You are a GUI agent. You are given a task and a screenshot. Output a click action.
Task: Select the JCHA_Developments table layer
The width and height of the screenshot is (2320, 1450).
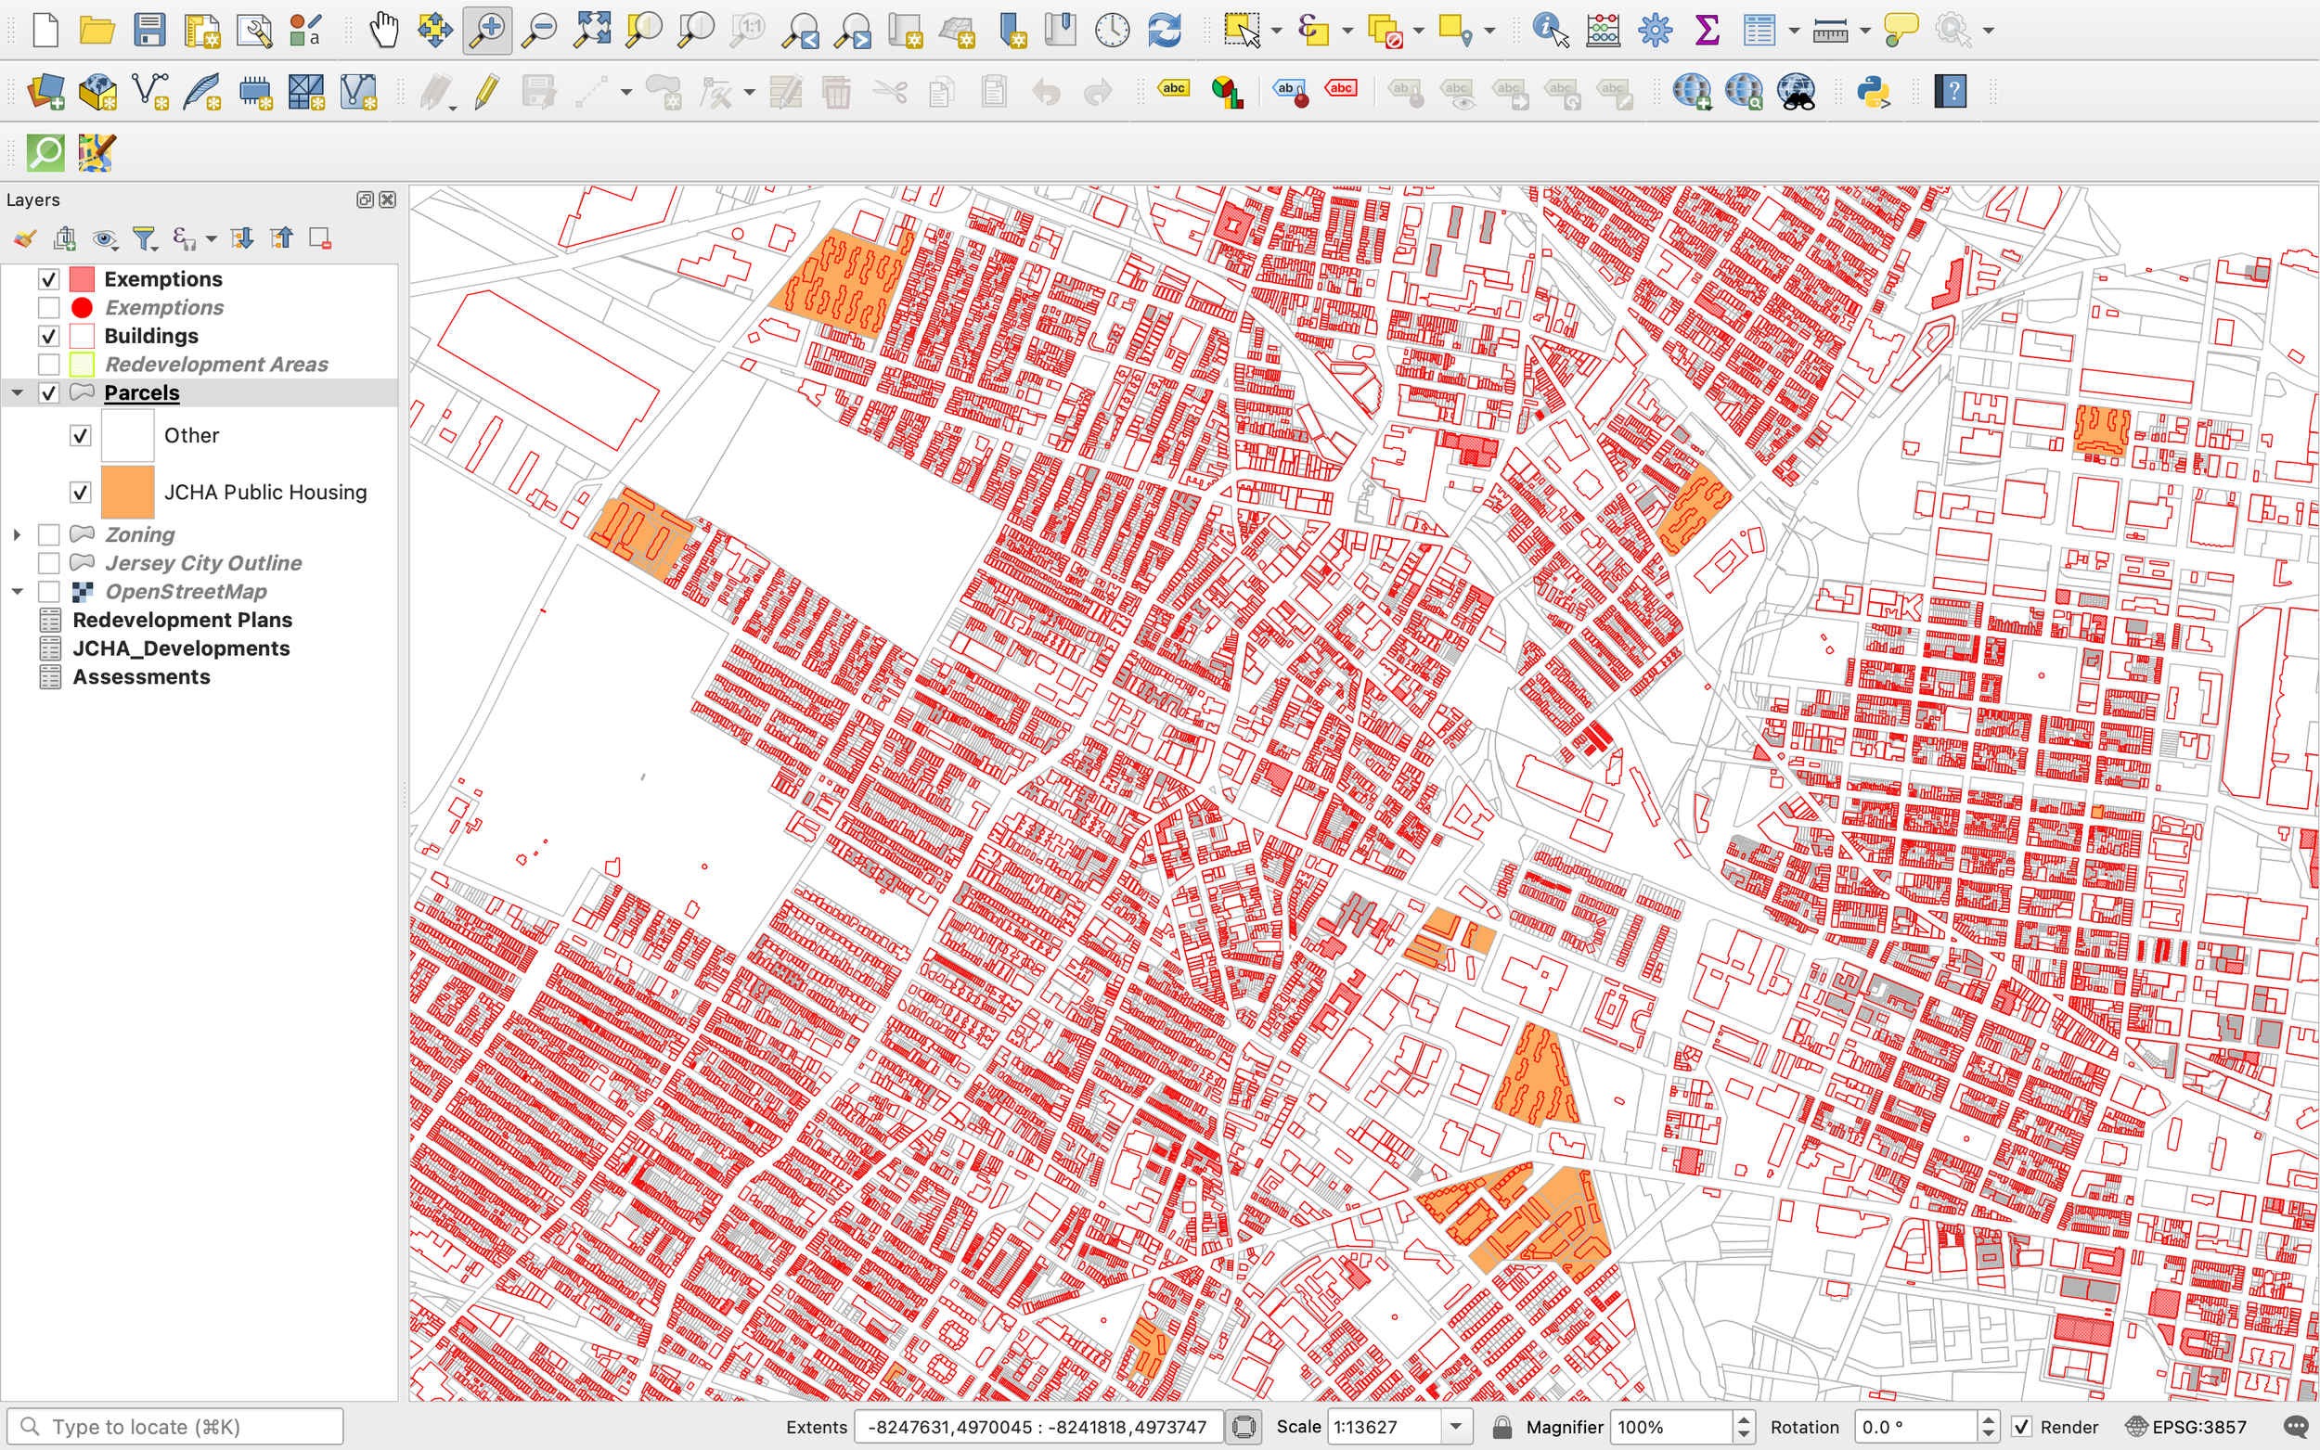tap(180, 648)
